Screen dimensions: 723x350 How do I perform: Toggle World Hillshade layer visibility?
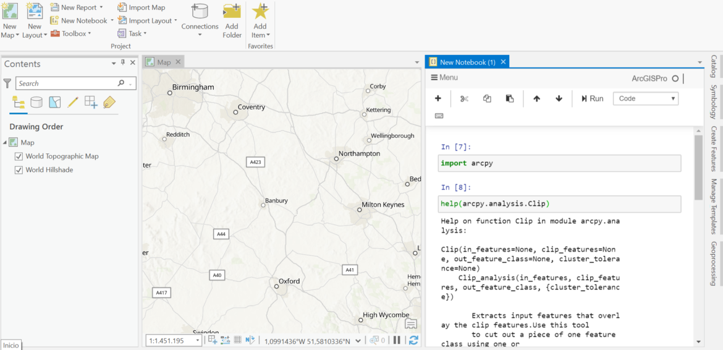click(19, 170)
